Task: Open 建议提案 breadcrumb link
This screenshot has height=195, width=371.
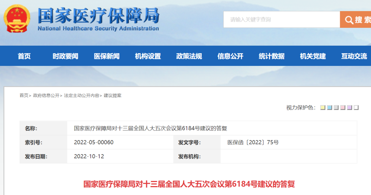Action: tap(112, 95)
